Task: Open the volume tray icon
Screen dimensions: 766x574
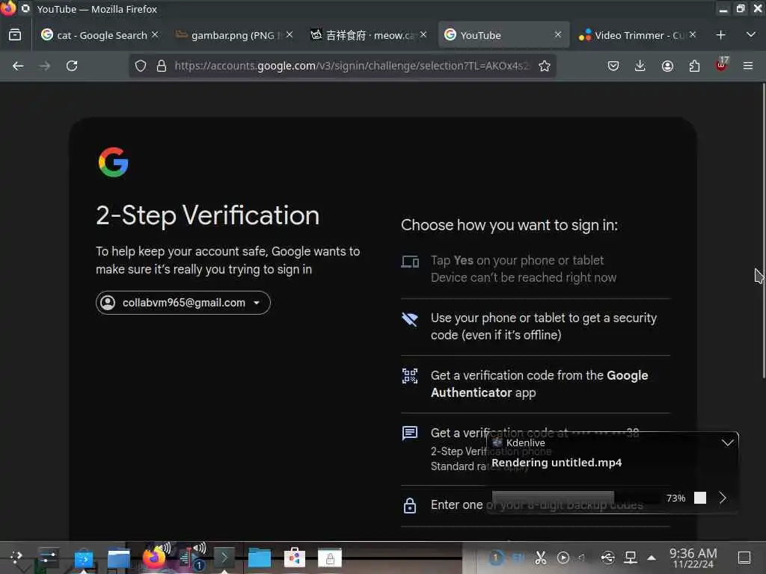Action: 582,558
